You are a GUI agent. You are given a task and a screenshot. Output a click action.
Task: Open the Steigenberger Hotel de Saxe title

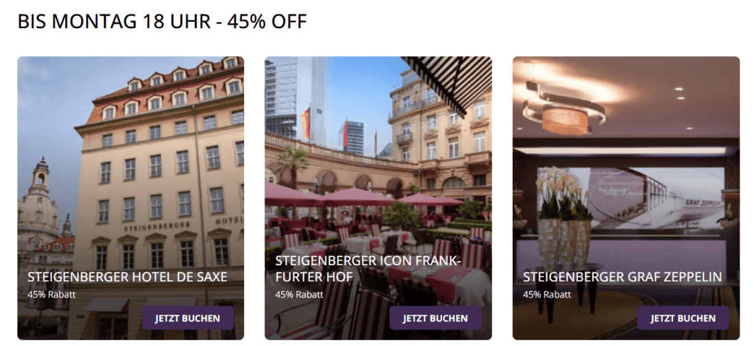(x=127, y=277)
